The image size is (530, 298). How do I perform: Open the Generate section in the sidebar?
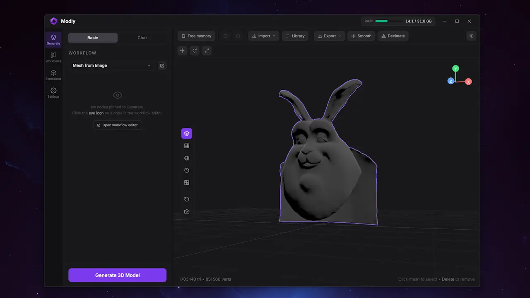pyautogui.click(x=53, y=40)
